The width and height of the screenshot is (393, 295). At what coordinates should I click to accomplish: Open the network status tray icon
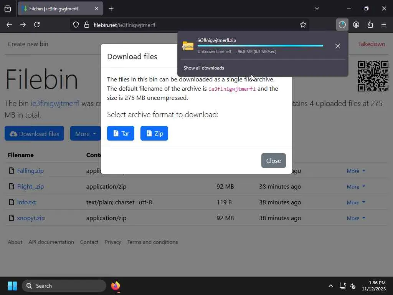coord(343,286)
